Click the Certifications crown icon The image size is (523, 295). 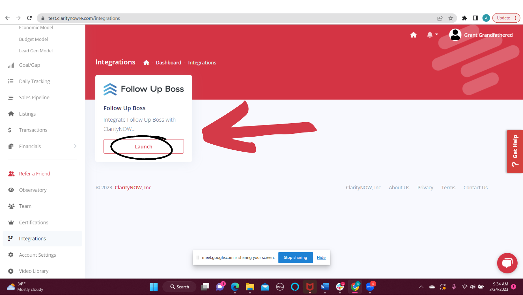(x=11, y=222)
